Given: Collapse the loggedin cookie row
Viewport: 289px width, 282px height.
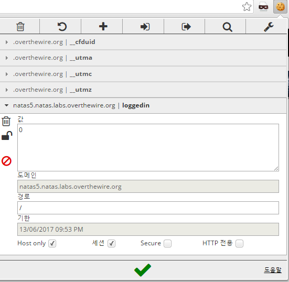Looking at the screenshot, I should [x=143, y=105].
